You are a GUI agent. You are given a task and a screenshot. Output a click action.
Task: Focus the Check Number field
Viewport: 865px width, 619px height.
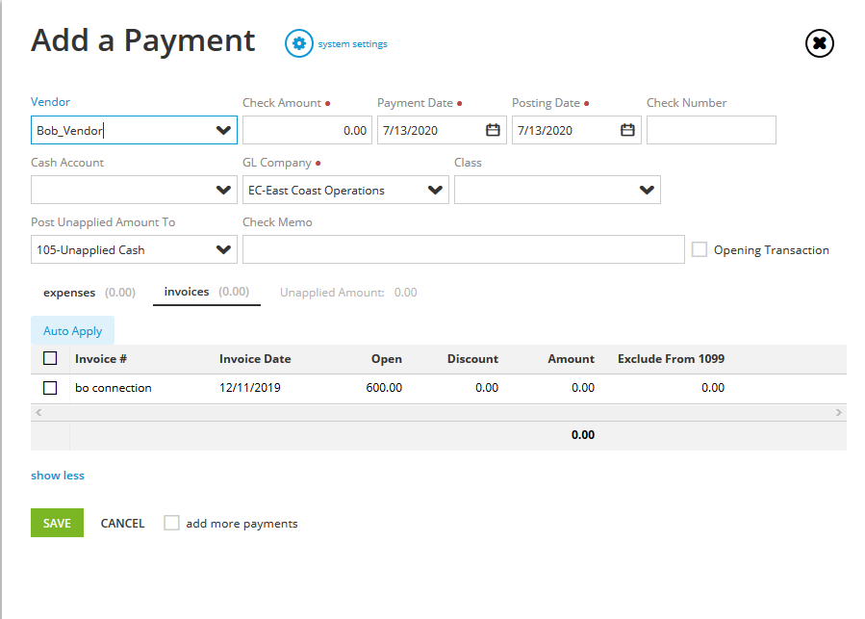[711, 130]
